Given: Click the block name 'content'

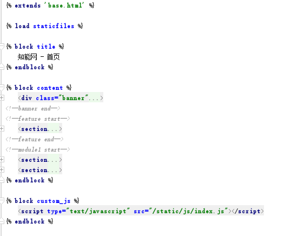Looking at the screenshot, I should (x=50, y=88).
